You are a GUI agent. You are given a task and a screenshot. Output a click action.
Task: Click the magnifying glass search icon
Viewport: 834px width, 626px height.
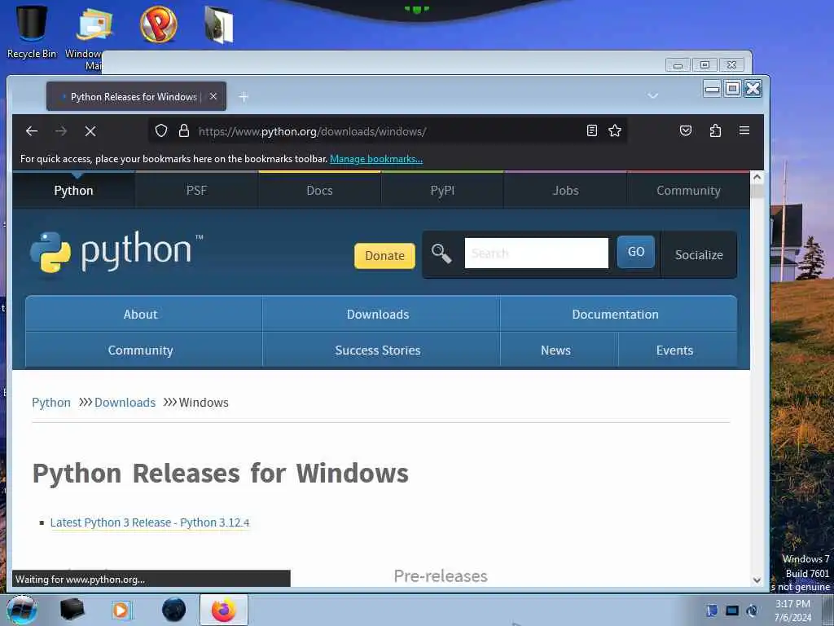click(441, 253)
